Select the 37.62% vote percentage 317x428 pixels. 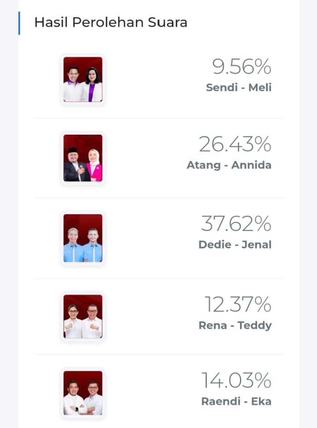pyautogui.click(x=236, y=223)
